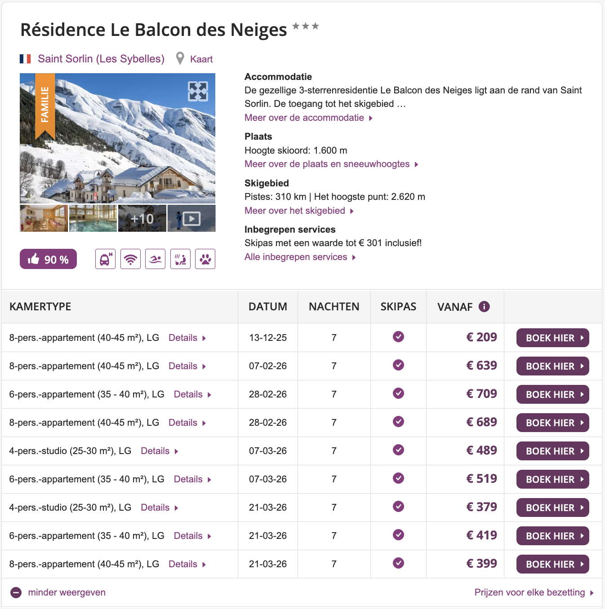Select the shuttle bus amenity icon
The image size is (605, 609).
coord(105,259)
